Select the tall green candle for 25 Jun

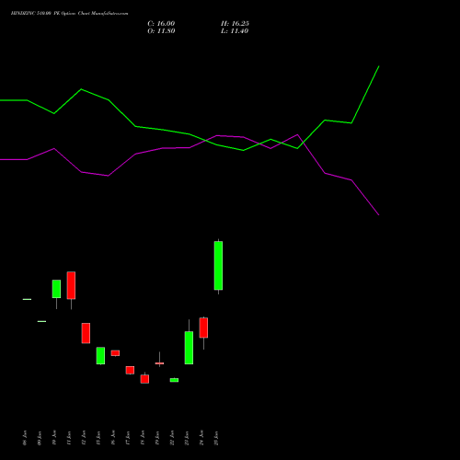pos(218,266)
